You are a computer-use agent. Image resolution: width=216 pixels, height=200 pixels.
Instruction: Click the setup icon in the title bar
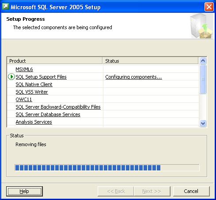pyautogui.click(x=6, y=7)
